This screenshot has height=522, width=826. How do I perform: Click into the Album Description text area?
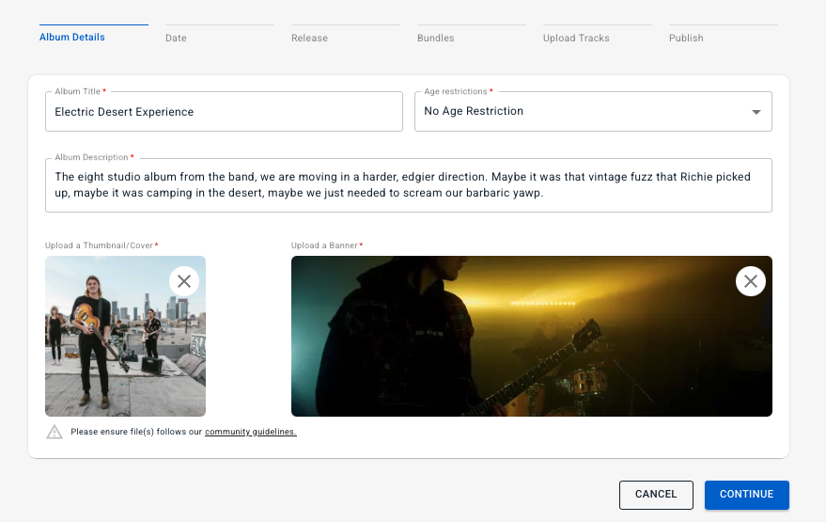408,185
